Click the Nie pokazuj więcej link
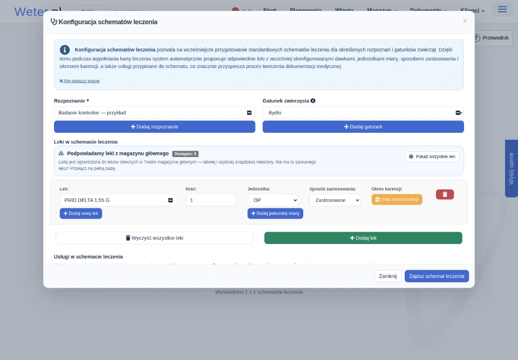 [80, 81]
